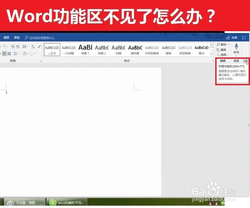
Task: Click the green 360 tray icon
Action: [x=223, y=203]
